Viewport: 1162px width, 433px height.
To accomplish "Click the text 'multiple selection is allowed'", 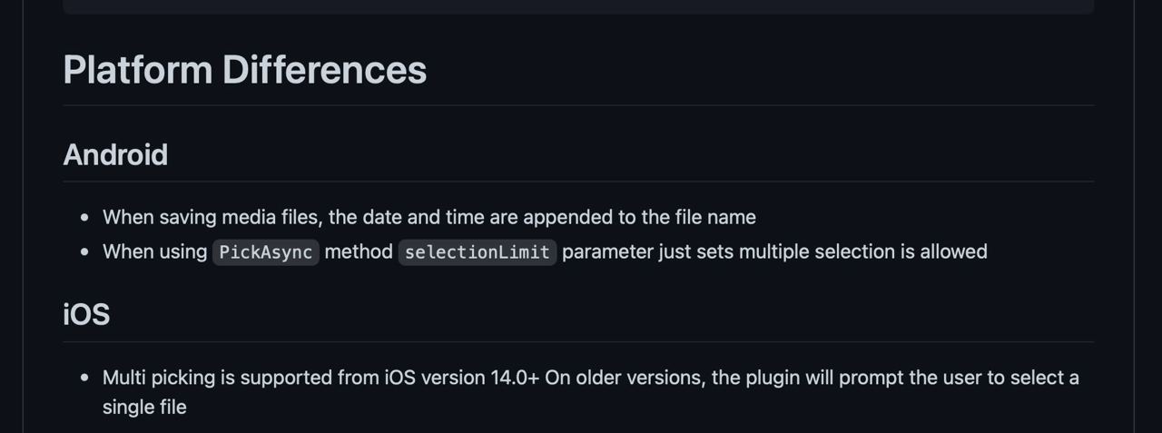I will click(x=863, y=251).
